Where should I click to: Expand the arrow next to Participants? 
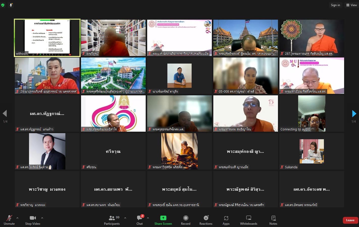tap(125, 218)
